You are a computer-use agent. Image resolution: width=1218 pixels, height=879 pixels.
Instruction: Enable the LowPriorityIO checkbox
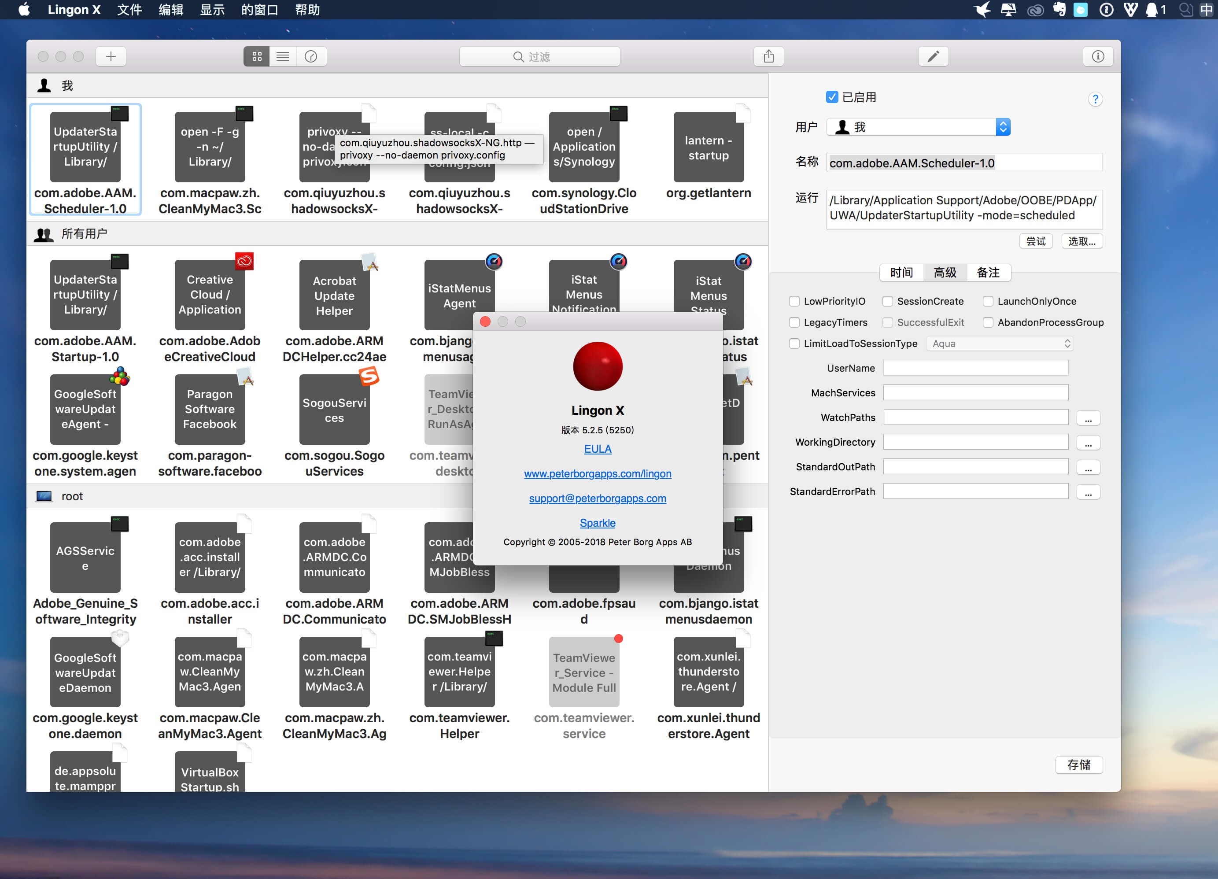[794, 301]
